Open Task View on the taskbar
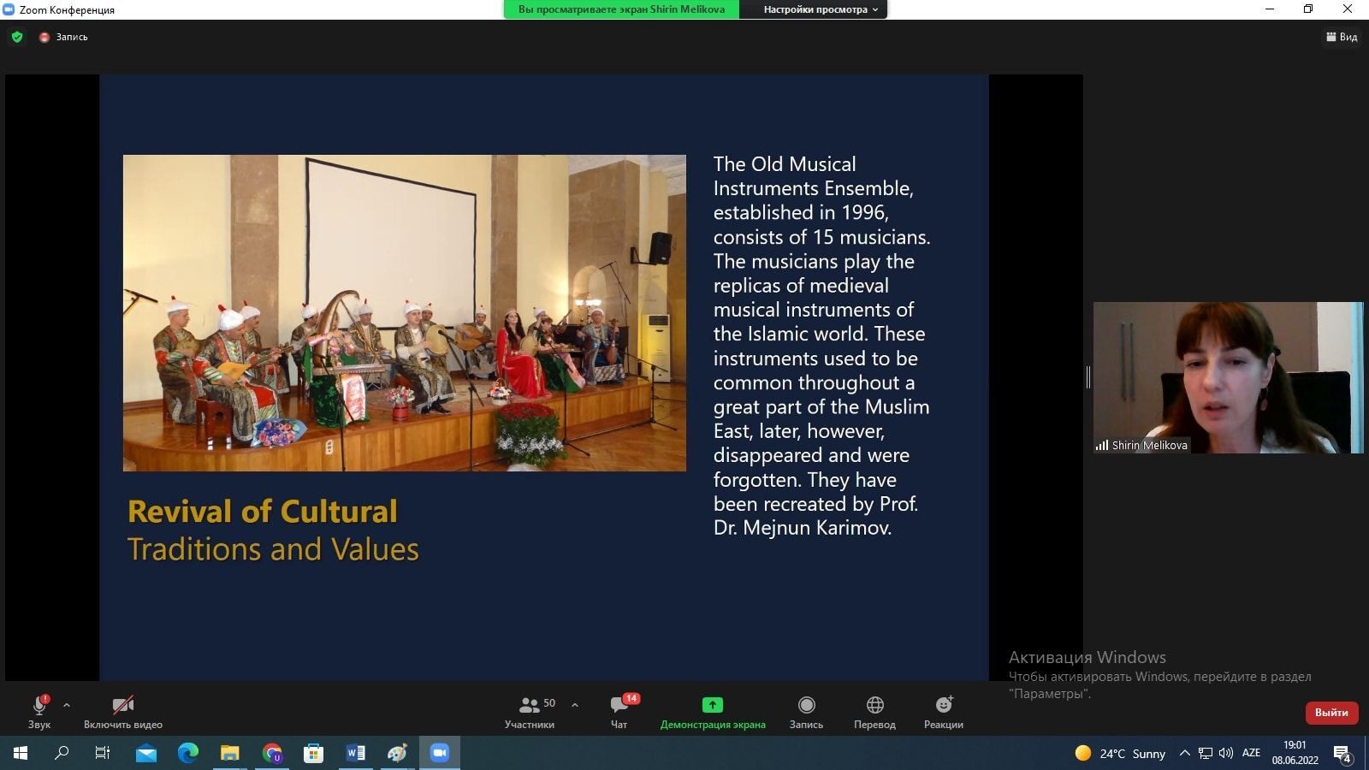 pos(103,753)
